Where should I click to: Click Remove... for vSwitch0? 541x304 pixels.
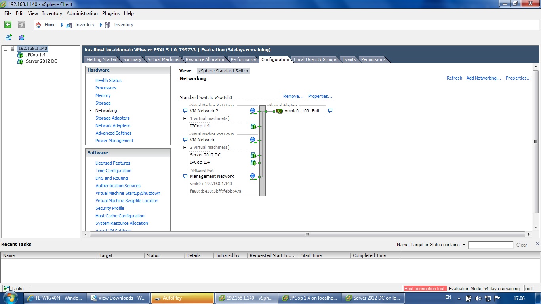click(293, 96)
